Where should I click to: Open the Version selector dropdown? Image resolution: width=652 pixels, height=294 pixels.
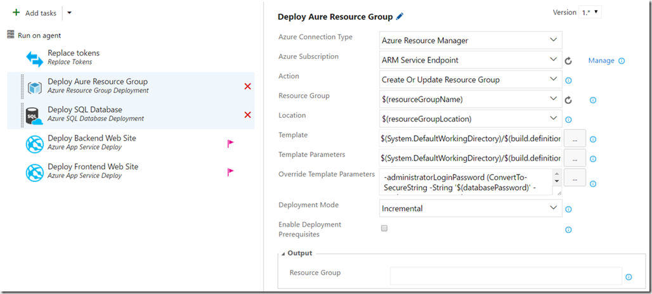[x=590, y=13]
